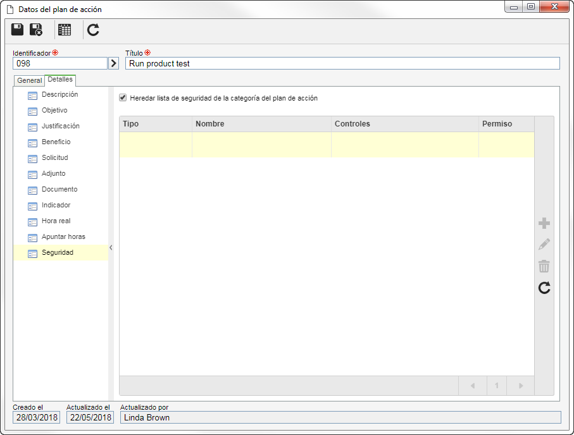Open the Justificación section

[60, 126]
